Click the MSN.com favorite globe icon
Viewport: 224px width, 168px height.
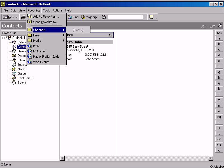(30, 51)
